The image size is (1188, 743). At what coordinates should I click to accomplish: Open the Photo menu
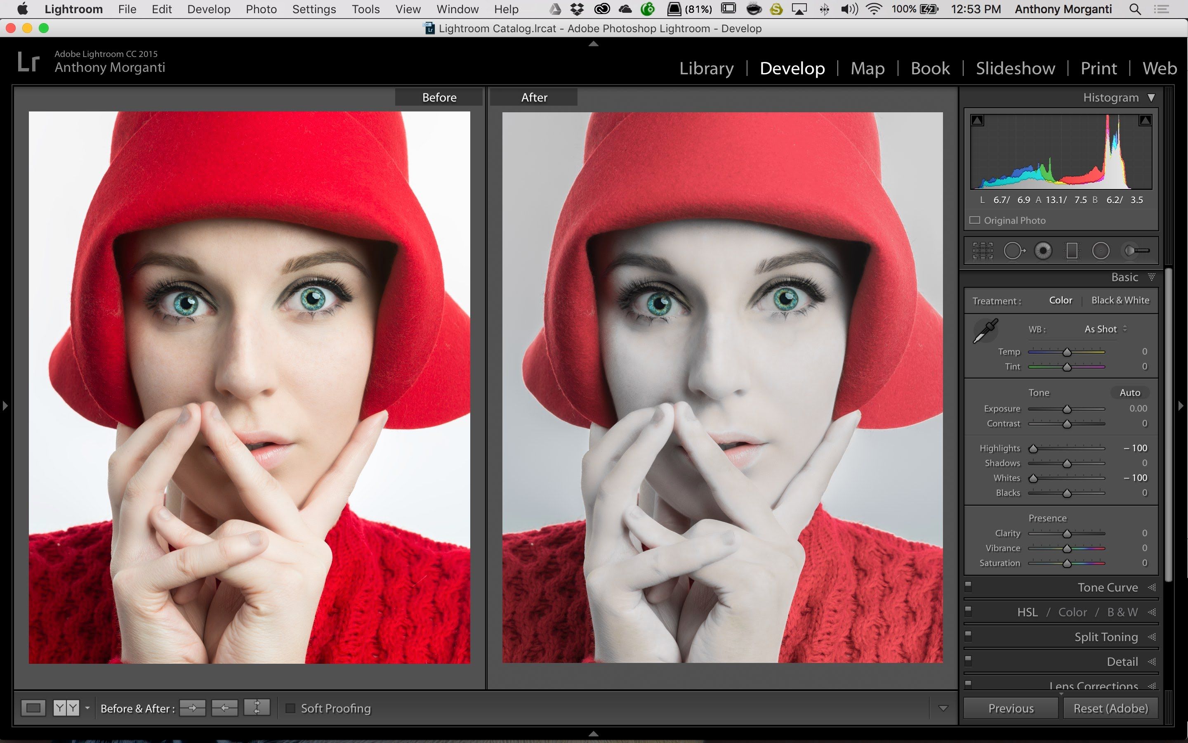[x=261, y=9]
